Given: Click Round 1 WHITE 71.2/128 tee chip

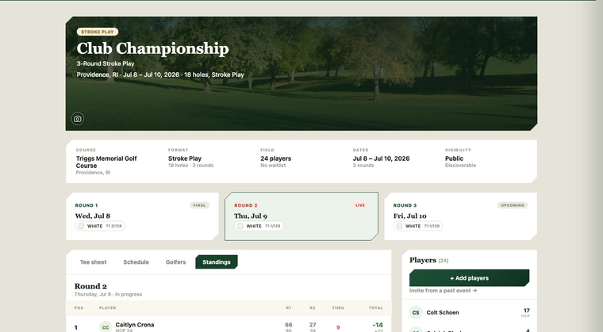Looking at the screenshot, I should coord(100,227).
